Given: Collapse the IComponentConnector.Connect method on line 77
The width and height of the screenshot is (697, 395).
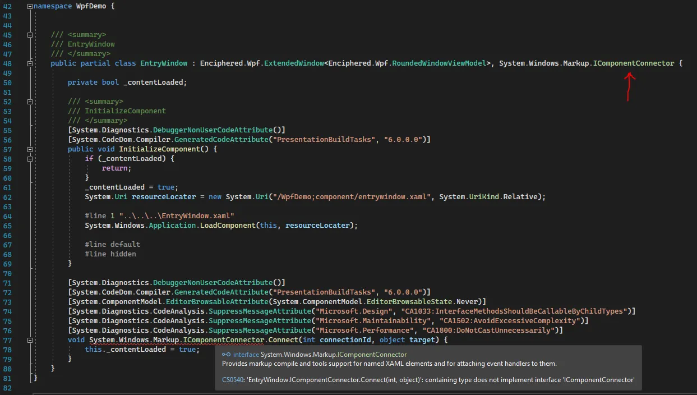Looking at the screenshot, I should click(x=30, y=340).
